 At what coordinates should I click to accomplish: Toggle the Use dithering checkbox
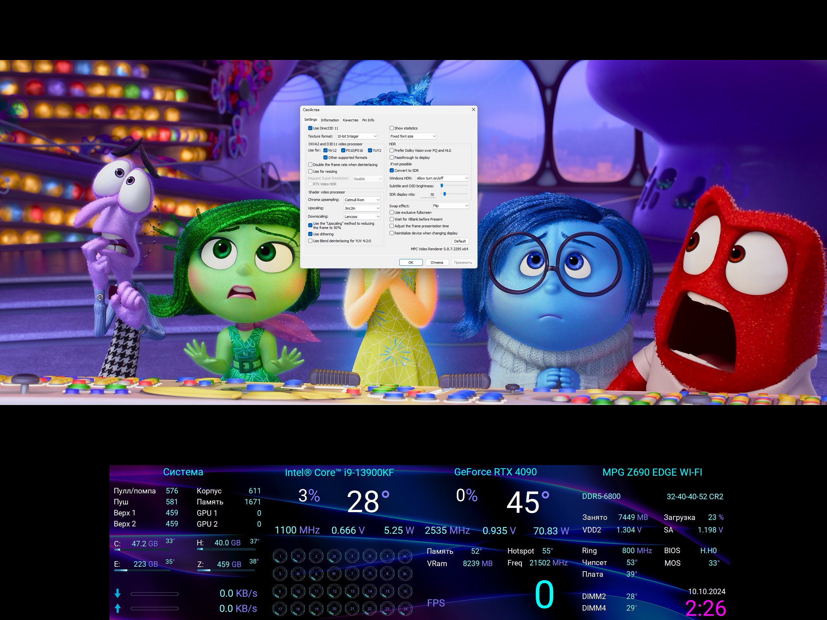(x=310, y=234)
